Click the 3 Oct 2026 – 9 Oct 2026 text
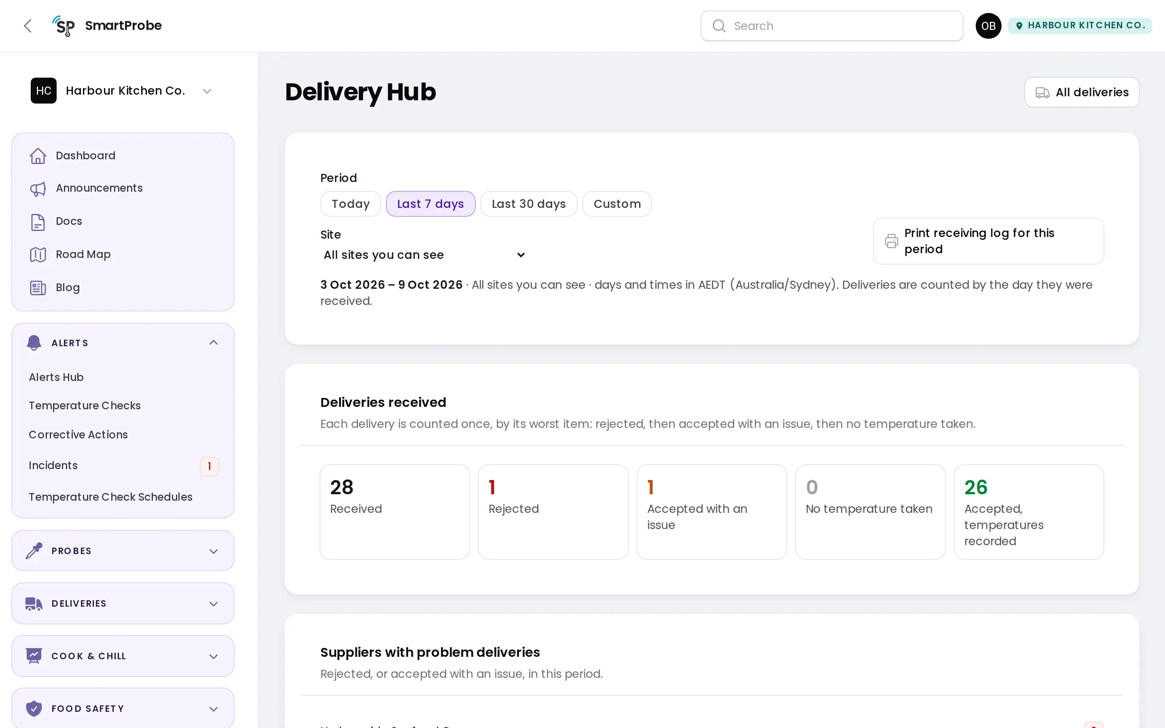 [391, 285]
